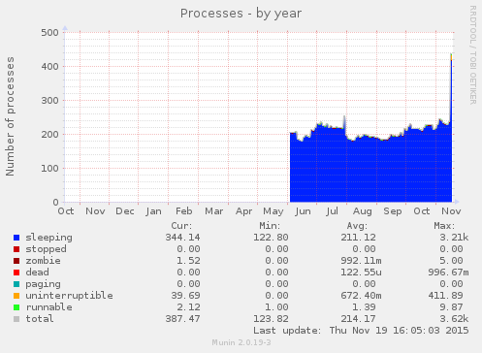Click runnable current value 2.12
Screen dimensions: 482x353
pyautogui.click(x=188, y=307)
